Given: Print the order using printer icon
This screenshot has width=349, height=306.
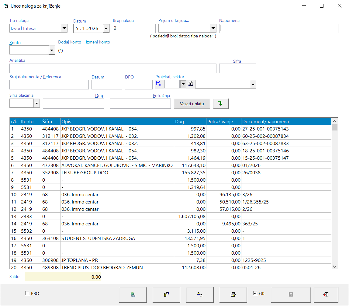Looking at the screenshot, I should (233, 295).
